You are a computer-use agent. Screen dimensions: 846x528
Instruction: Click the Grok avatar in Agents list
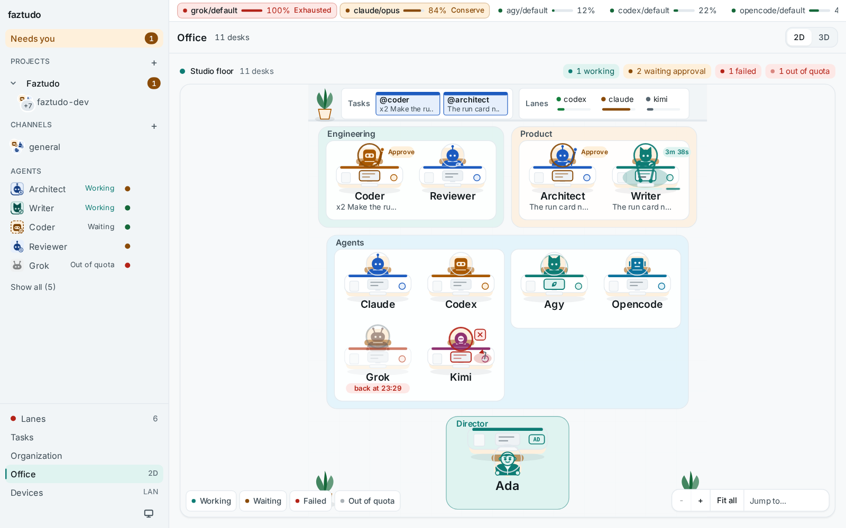click(17, 266)
